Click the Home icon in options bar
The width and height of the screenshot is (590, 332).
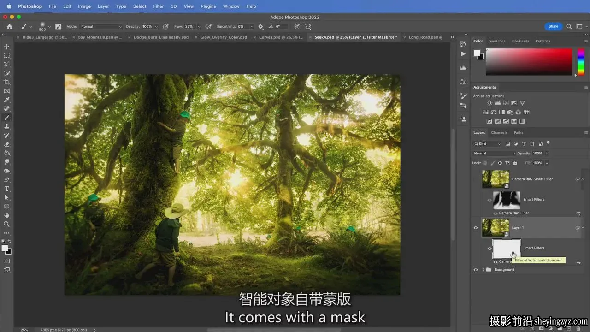pos(9,27)
